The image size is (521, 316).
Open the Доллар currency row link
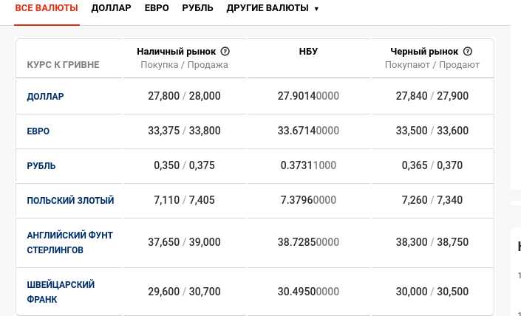coord(46,96)
